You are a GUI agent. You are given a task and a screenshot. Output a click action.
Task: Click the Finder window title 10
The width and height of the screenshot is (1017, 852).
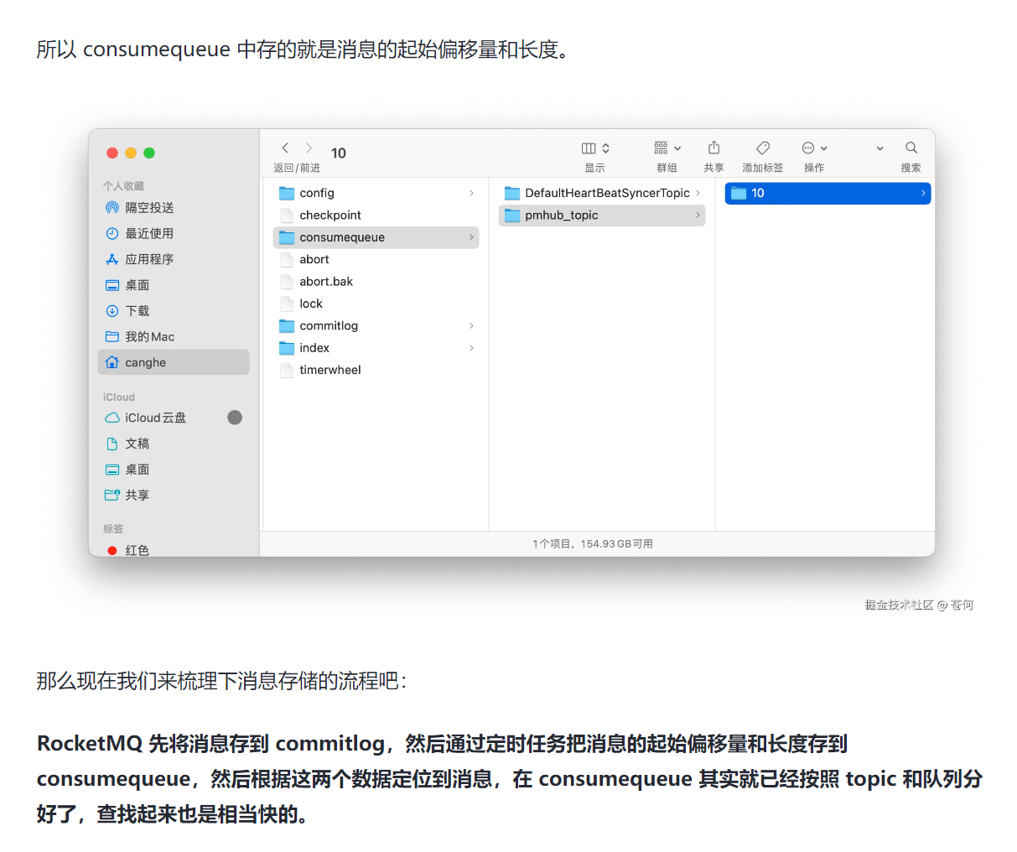(x=339, y=153)
